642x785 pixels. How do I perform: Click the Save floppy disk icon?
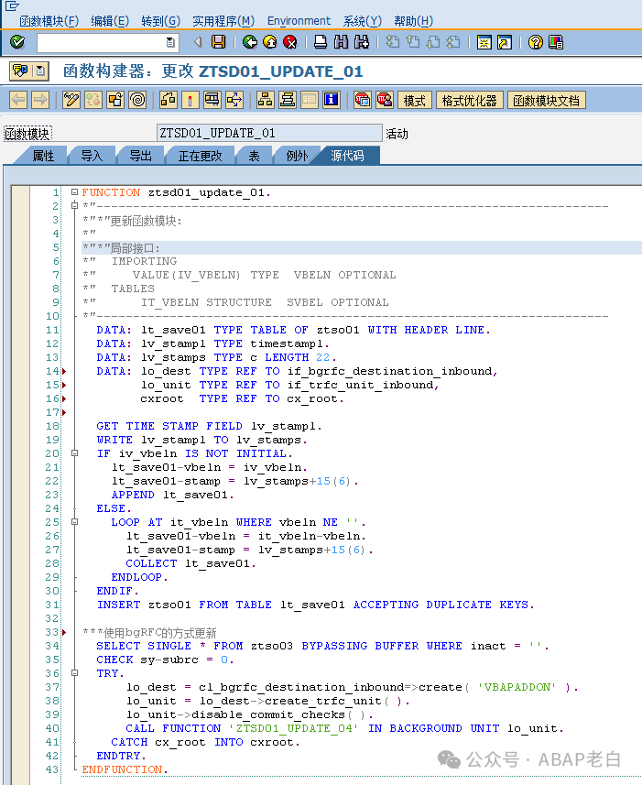point(219,42)
